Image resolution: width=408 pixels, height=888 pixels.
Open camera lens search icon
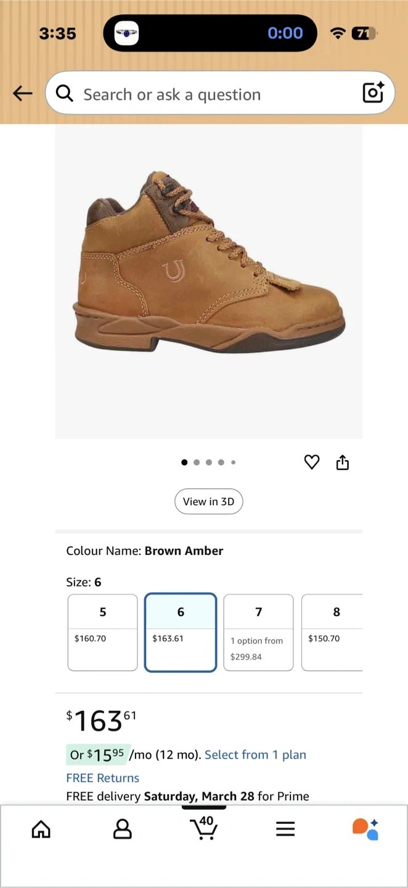pyautogui.click(x=373, y=92)
